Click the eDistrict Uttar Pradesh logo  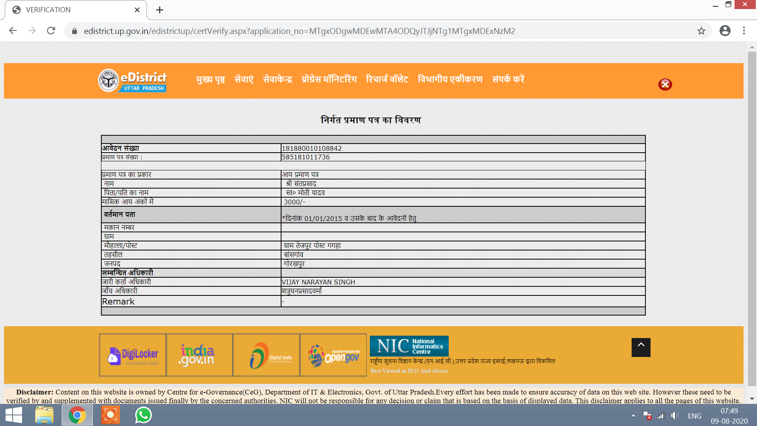132,81
